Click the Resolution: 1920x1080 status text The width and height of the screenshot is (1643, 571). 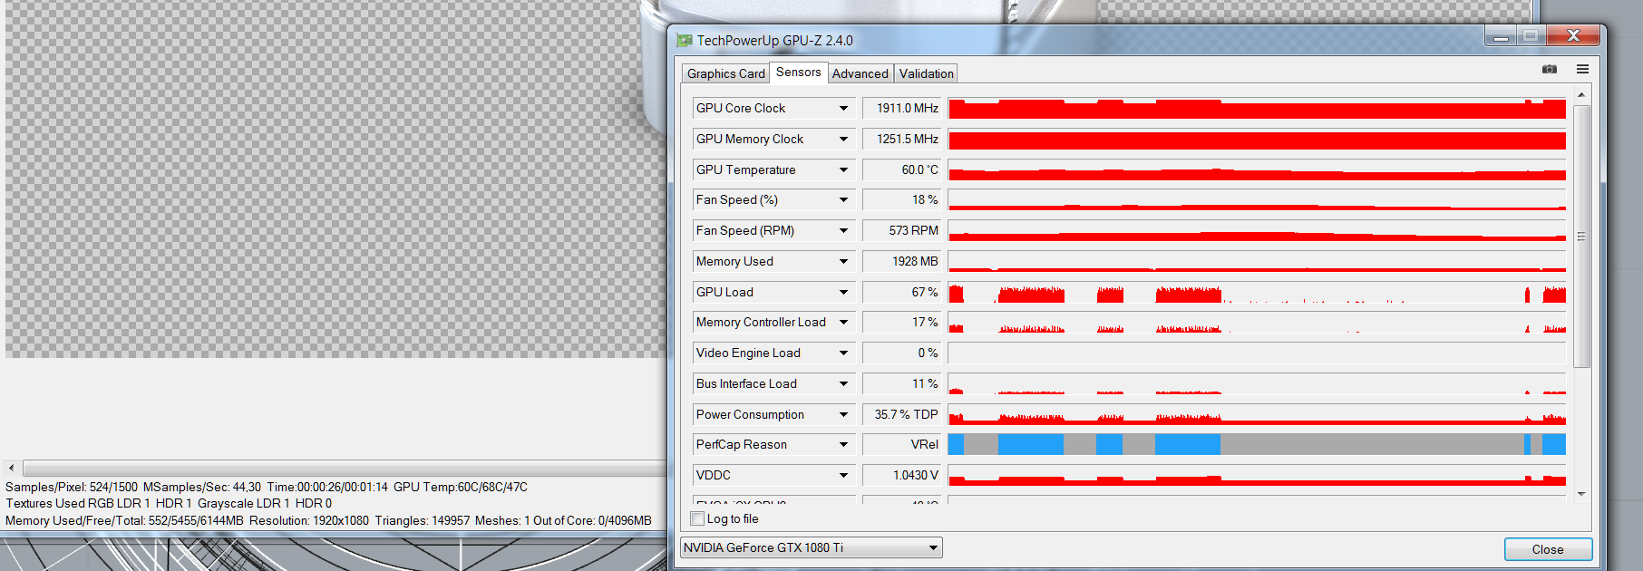click(309, 520)
